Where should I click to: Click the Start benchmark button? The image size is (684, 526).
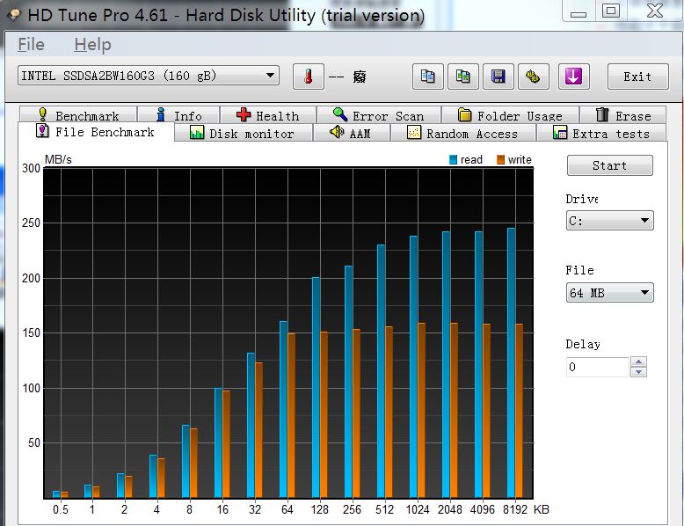click(610, 165)
